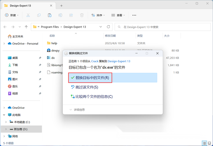The width and height of the screenshot is (213, 146).
Task: Sort by the 类型 column header
Action: click(140, 36)
